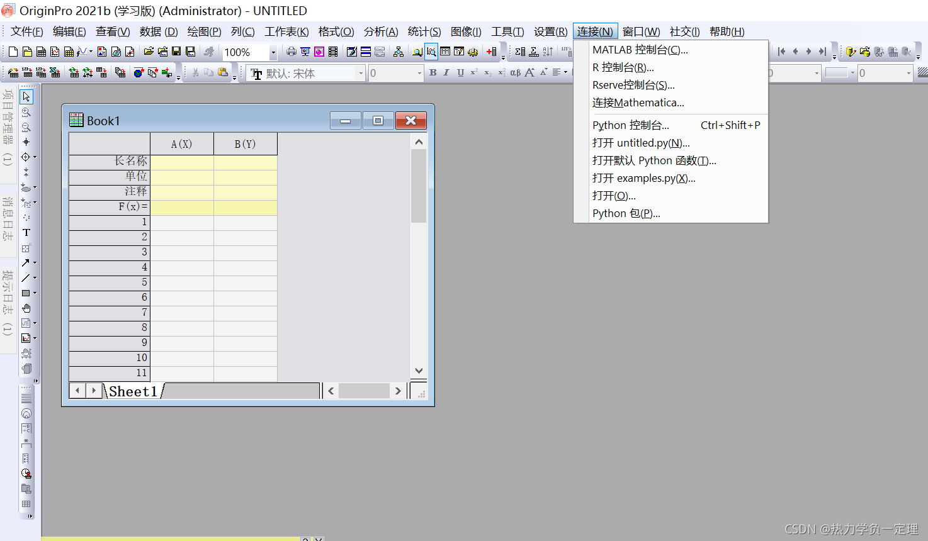
Task: Open the 绘图(P) menu
Action: [204, 31]
